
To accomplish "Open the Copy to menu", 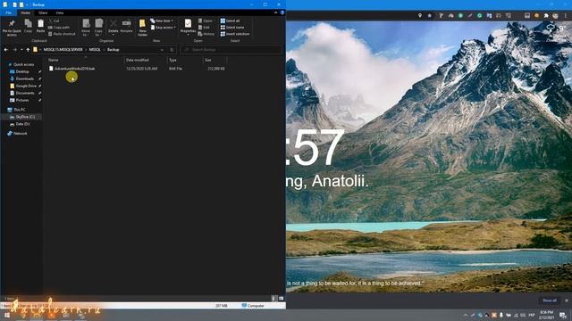I will coord(98,28).
